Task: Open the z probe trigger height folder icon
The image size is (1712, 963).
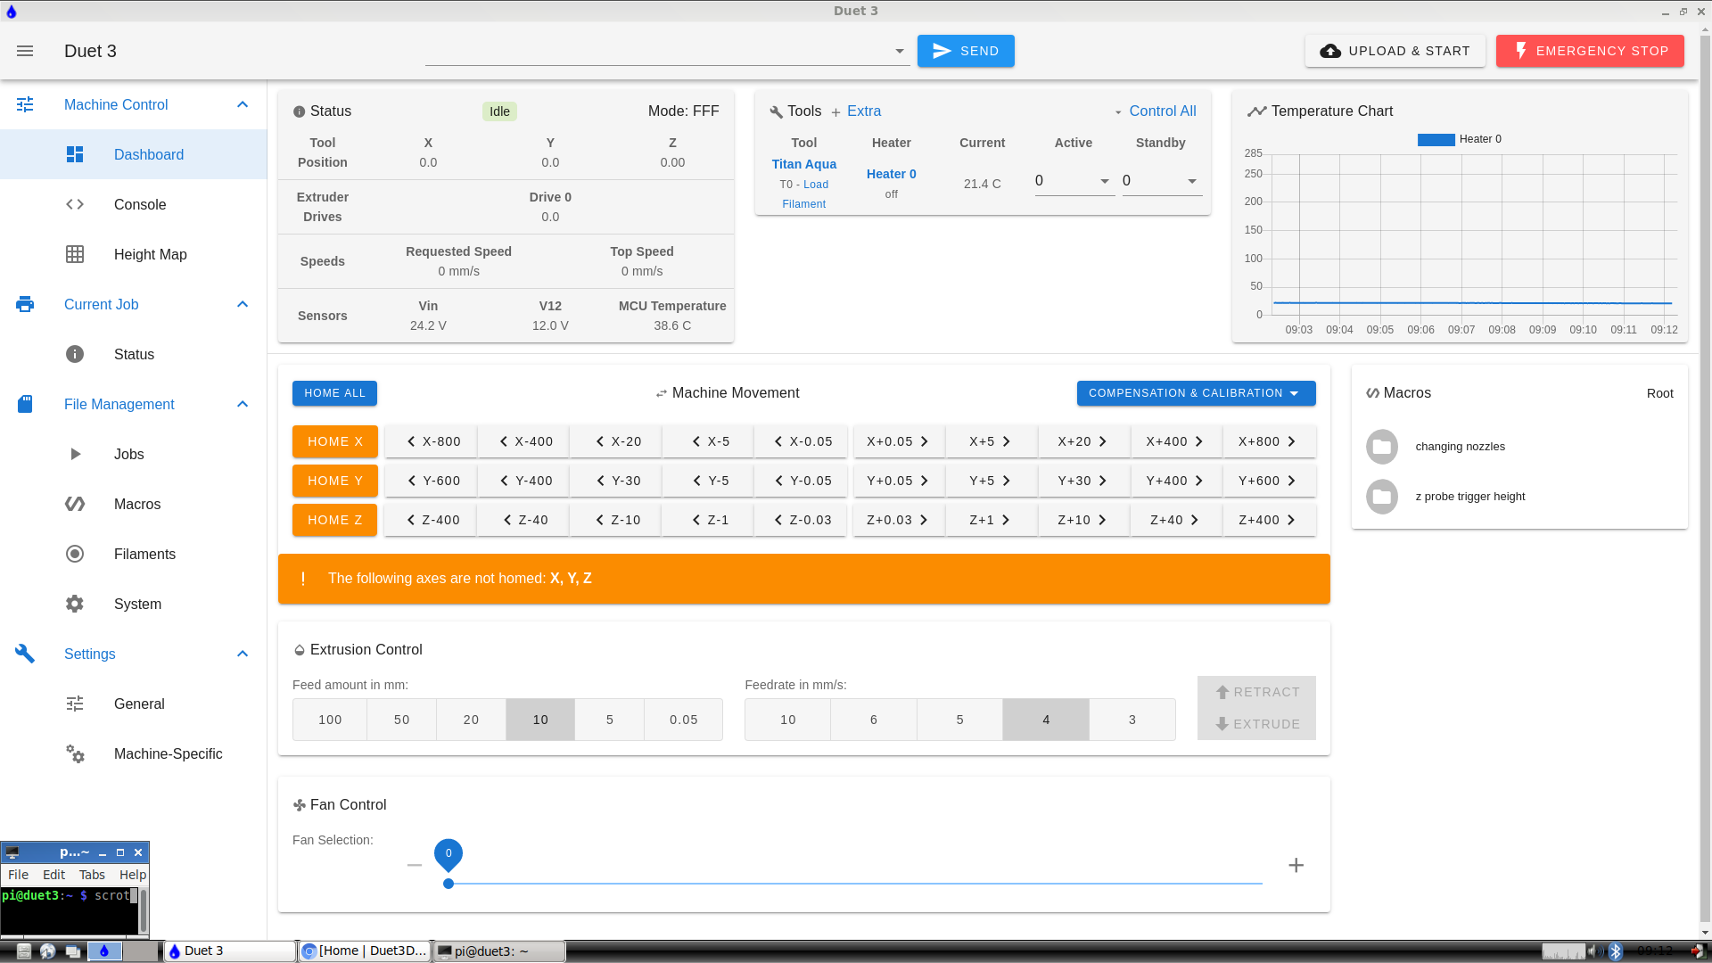Action: click(x=1382, y=497)
